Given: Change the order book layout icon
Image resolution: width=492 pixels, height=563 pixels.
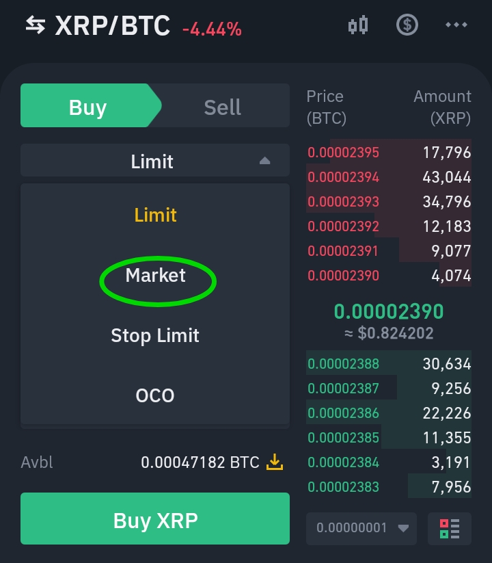Looking at the screenshot, I should (x=449, y=528).
